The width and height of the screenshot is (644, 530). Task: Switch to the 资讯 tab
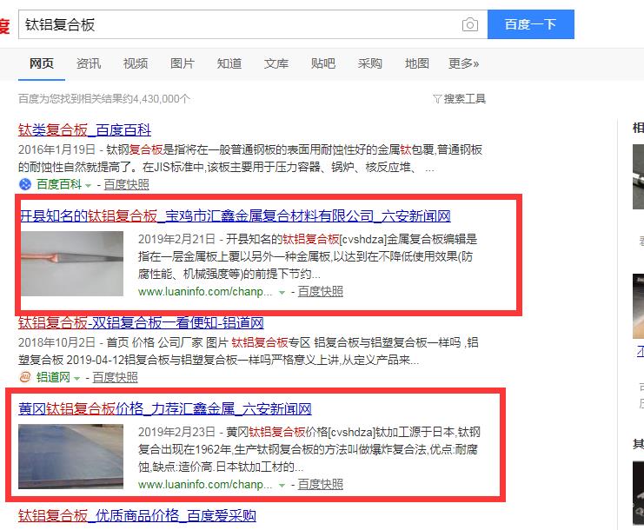tap(89, 63)
